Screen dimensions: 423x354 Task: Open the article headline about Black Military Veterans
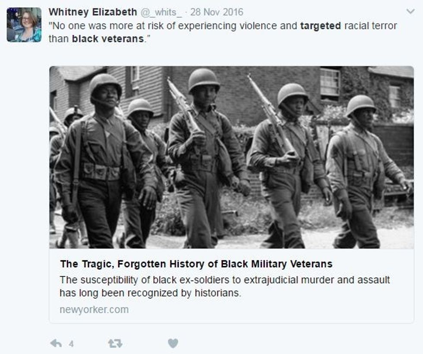pos(196,264)
